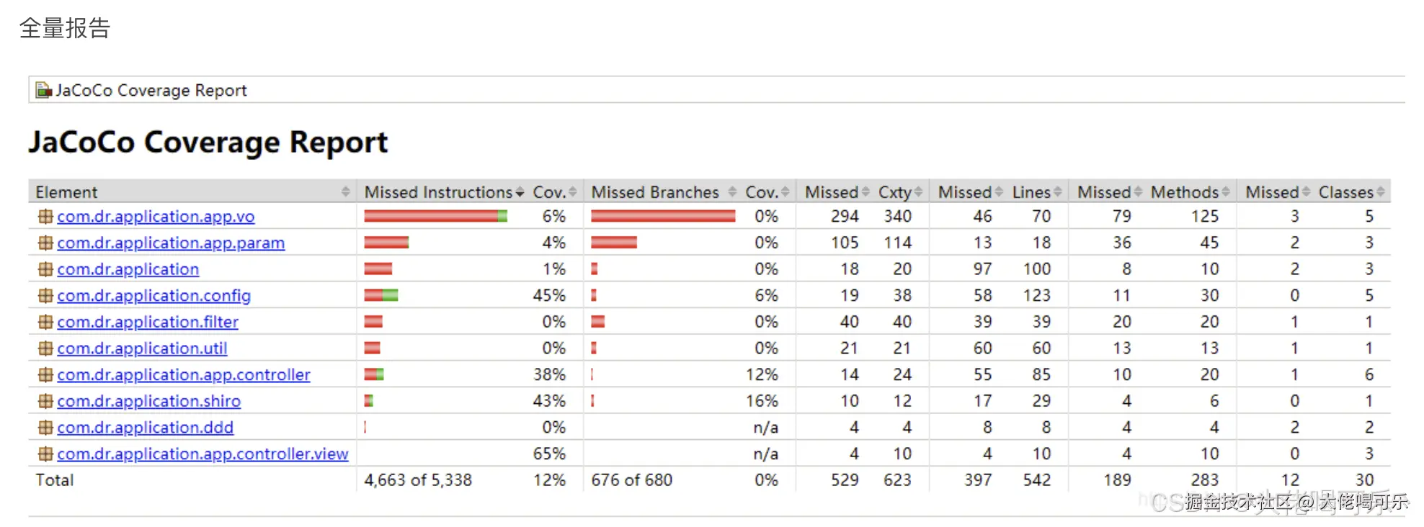Click package icon beside com.dr.application.filter
This screenshot has height=527, width=1424.
[x=45, y=322]
